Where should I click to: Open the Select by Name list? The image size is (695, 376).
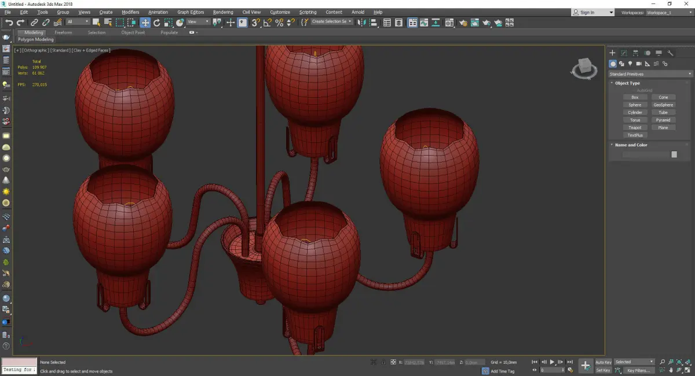(108, 22)
